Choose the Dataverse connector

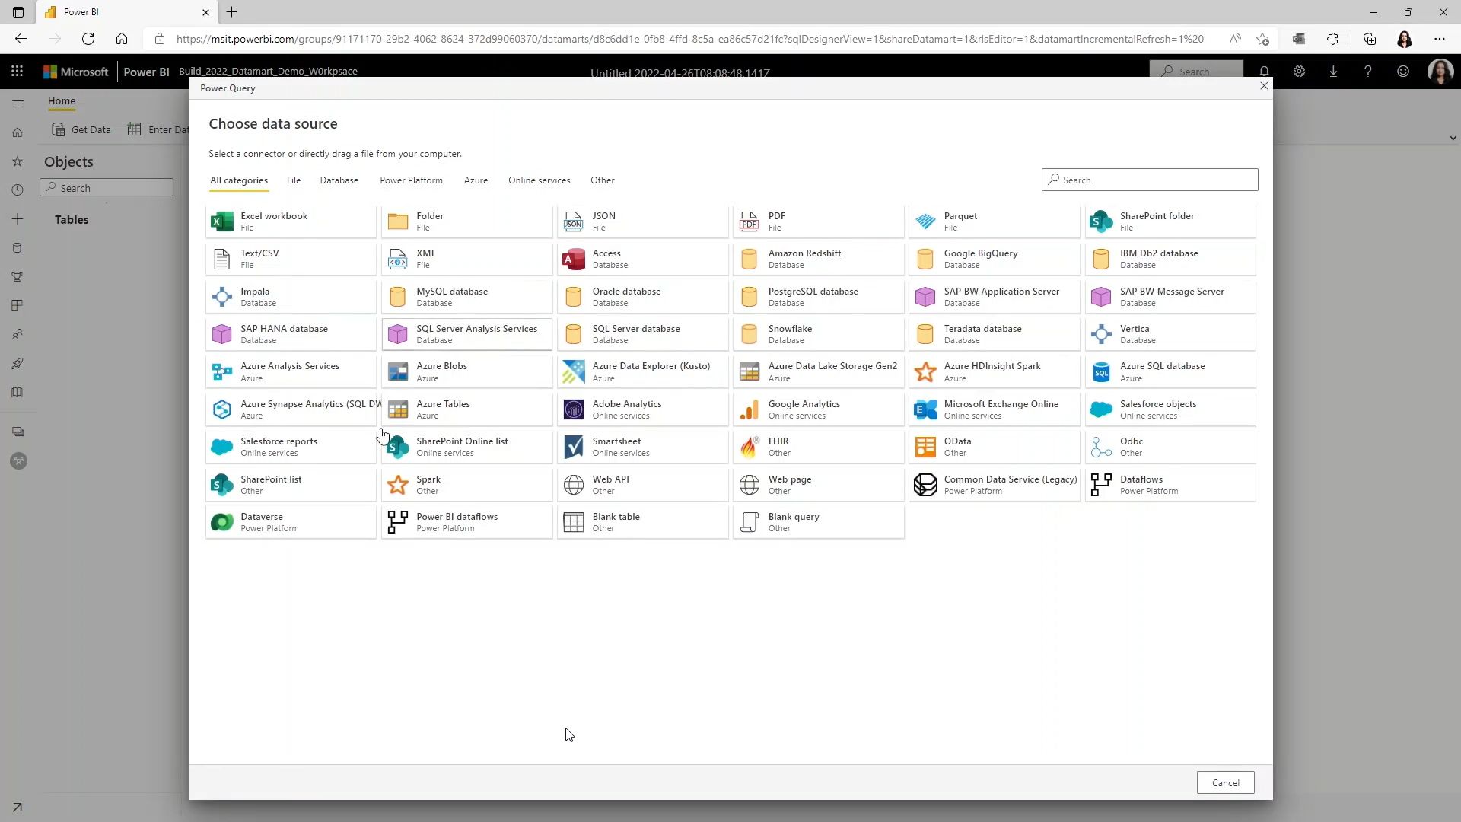291,522
